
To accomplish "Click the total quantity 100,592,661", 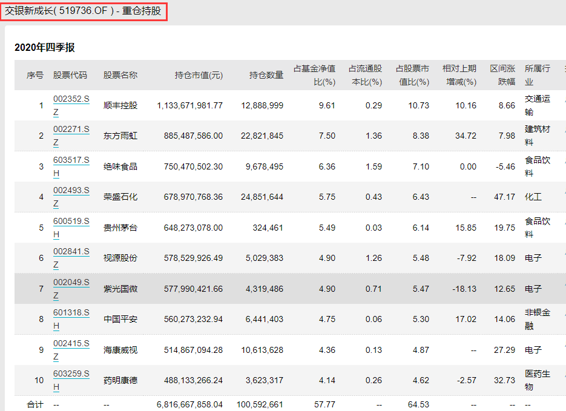I will [x=260, y=404].
